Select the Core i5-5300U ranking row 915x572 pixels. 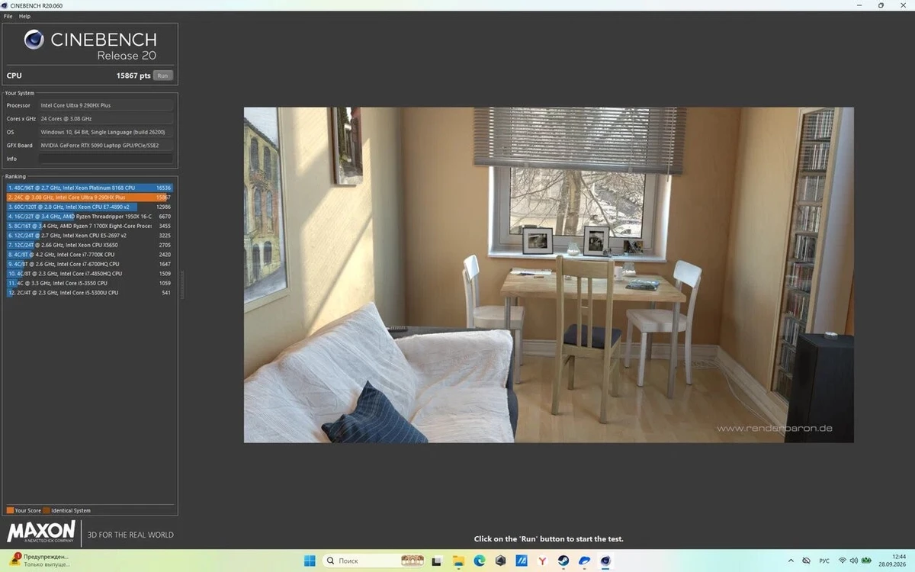pyautogui.click(x=90, y=292)
